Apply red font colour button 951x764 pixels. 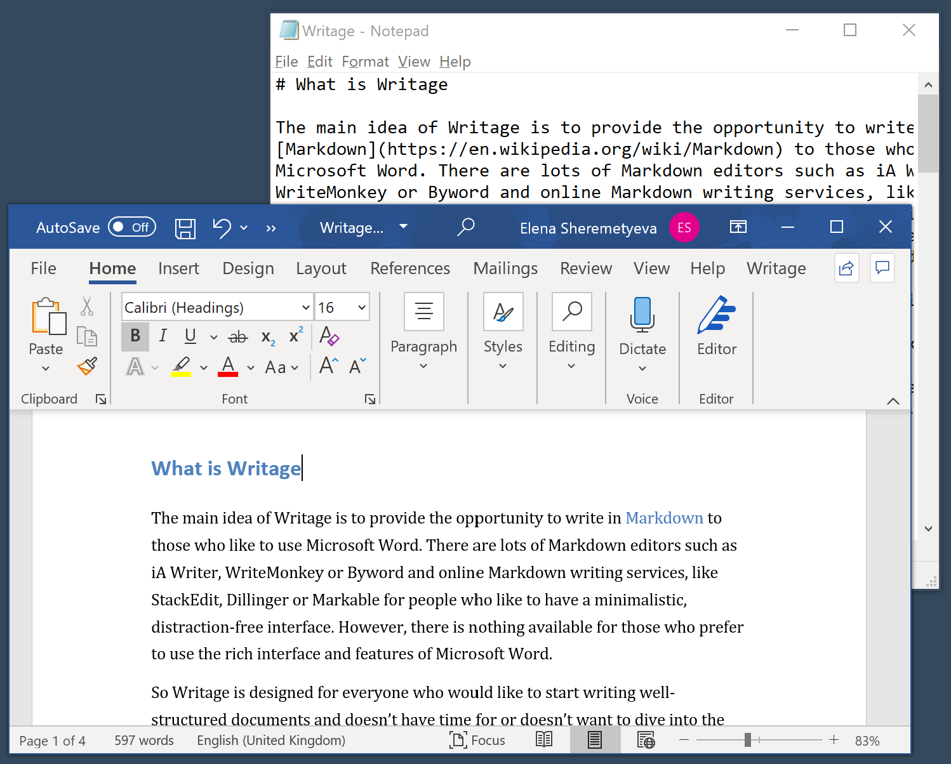(228, 367)
